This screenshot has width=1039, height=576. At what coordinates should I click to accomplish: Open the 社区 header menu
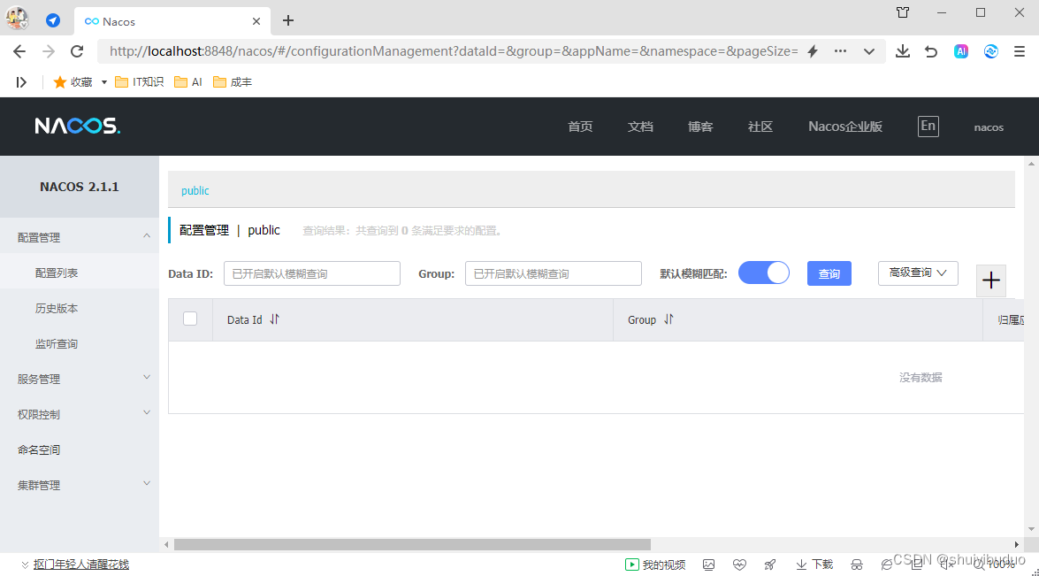point(760,127)
